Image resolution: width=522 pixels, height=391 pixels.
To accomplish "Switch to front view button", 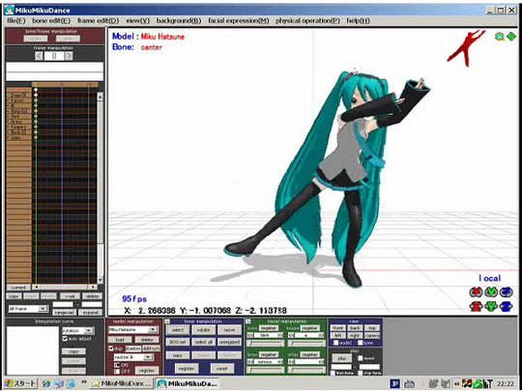I will point(337,328).
